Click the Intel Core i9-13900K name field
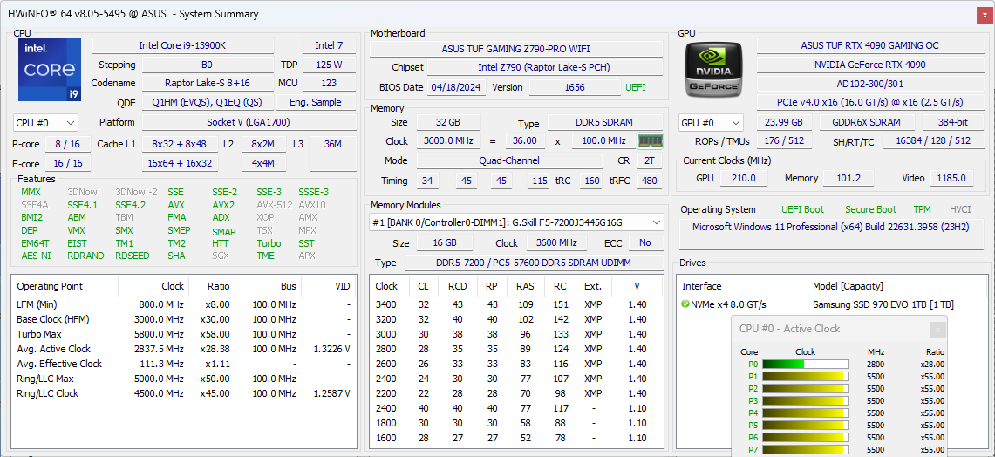 (x=183, y=45)
